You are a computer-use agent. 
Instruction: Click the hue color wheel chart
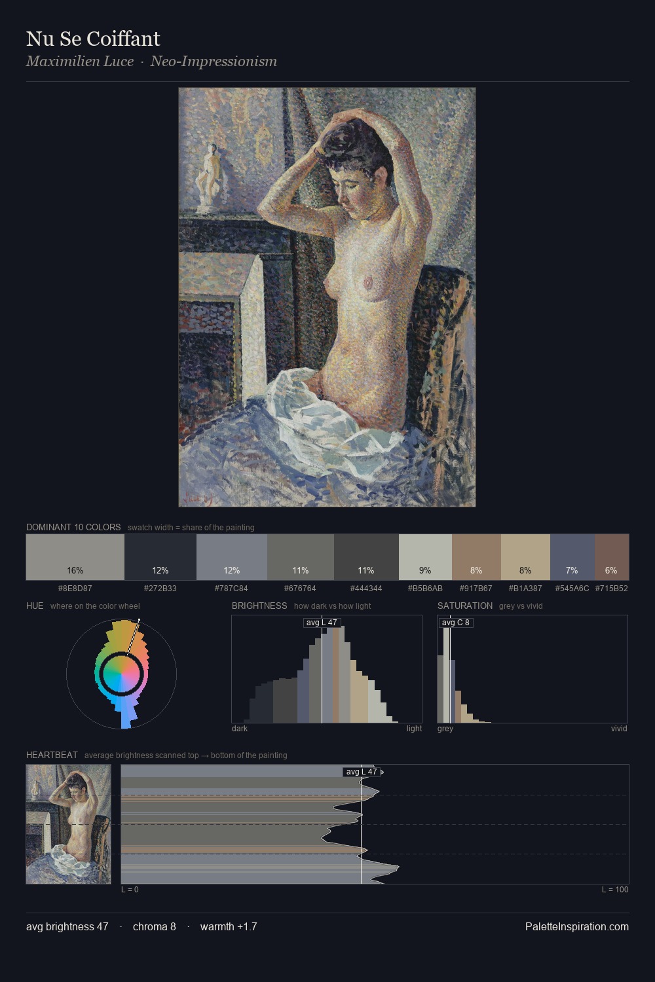121,674
